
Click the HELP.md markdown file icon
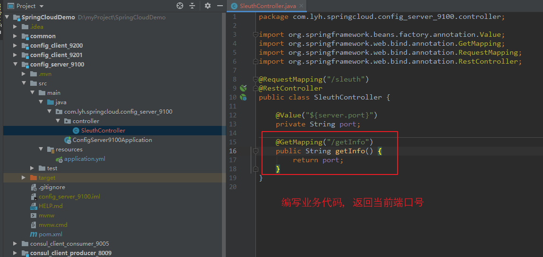point(34,206)
